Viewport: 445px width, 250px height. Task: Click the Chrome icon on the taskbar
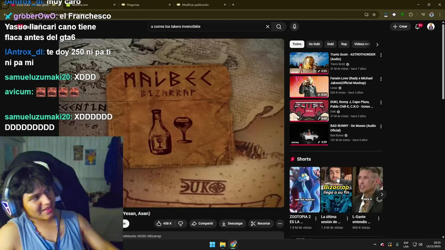pos(233,244)
